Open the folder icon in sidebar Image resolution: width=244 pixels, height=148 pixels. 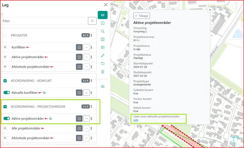102,63
